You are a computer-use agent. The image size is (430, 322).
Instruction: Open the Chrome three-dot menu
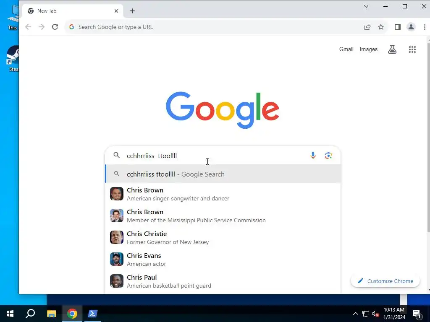pyautogui.click(x=425, y=27)
